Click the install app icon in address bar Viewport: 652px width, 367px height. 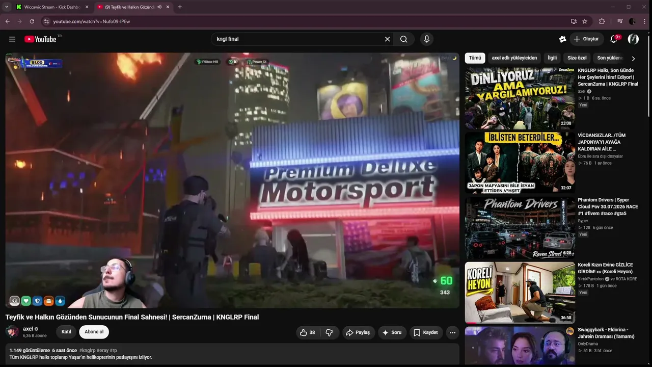pyautogui.click(x=574, y=21)
